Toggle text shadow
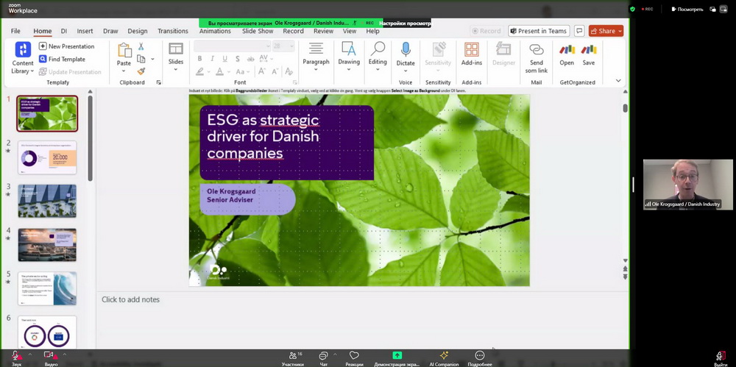 pos(238,59)
